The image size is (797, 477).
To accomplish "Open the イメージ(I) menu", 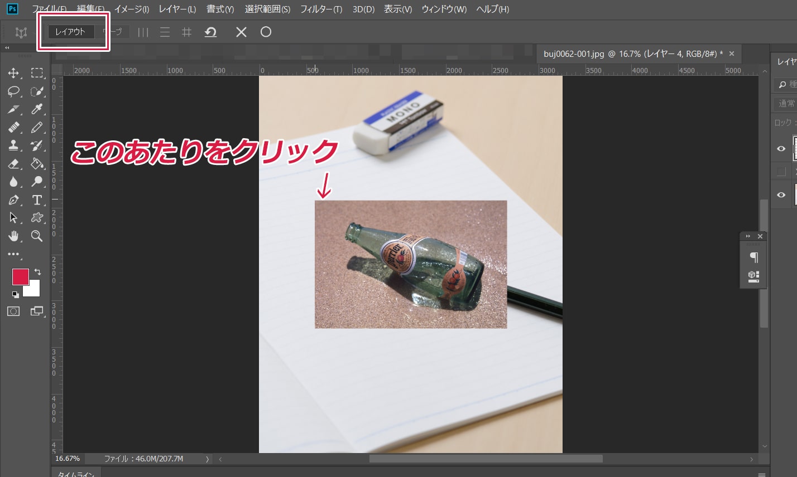I will point(131,9).
